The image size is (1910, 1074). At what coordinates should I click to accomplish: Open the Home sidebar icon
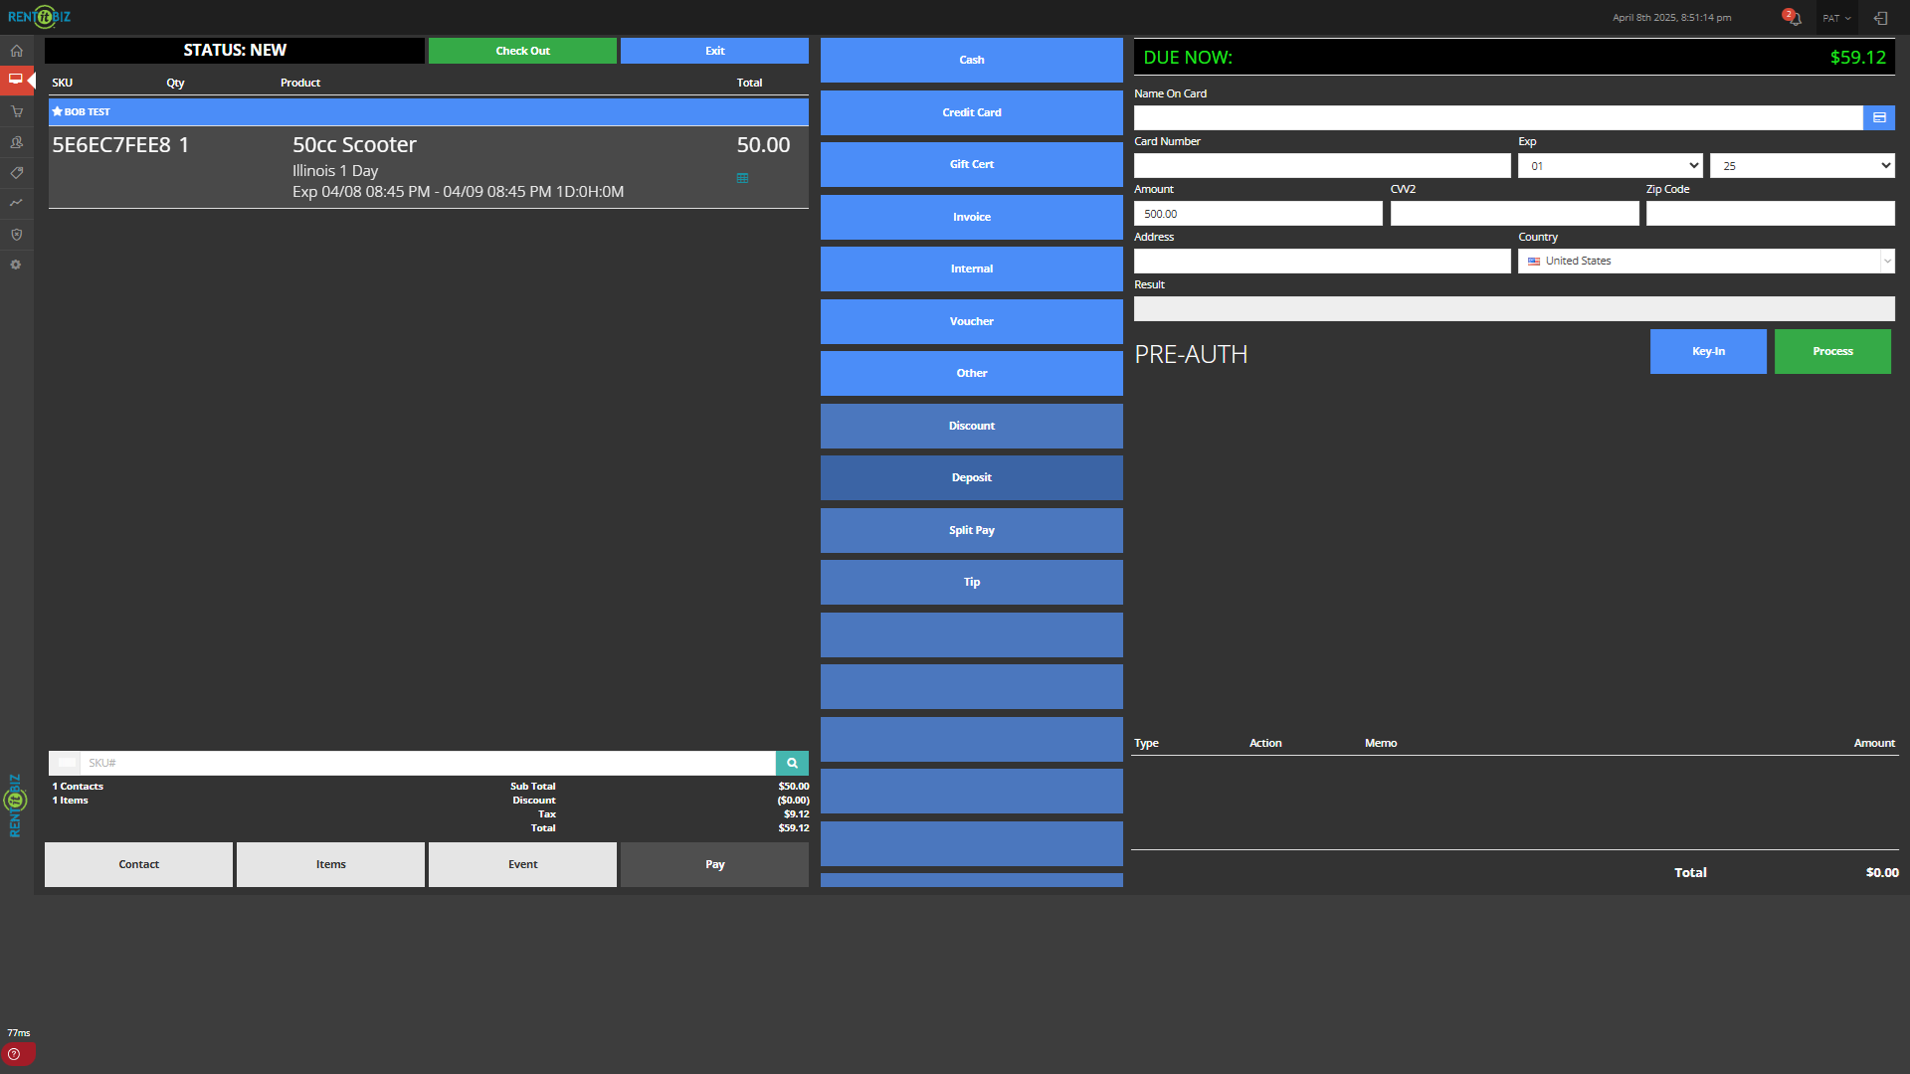[x=17, y=51]
